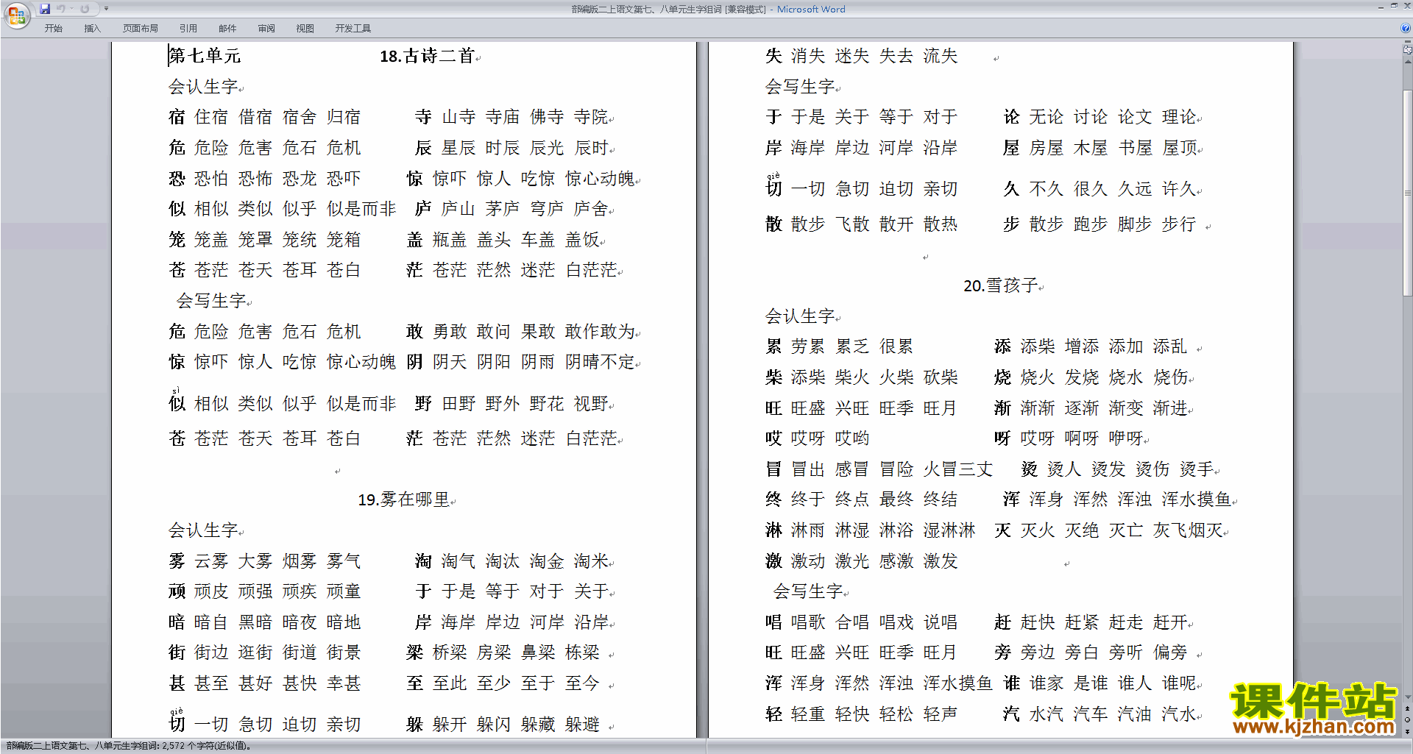Viewport: 1413px width, 754px height.
Task: Toggle the ruler icon above scrollbar
Action: 1408,50
